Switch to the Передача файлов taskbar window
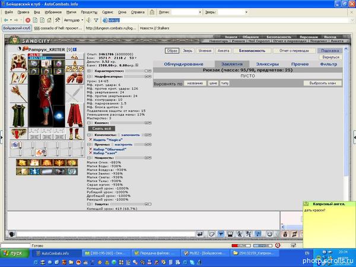Image resolution: width=356 pixels, height=267 pixels. 155,253
